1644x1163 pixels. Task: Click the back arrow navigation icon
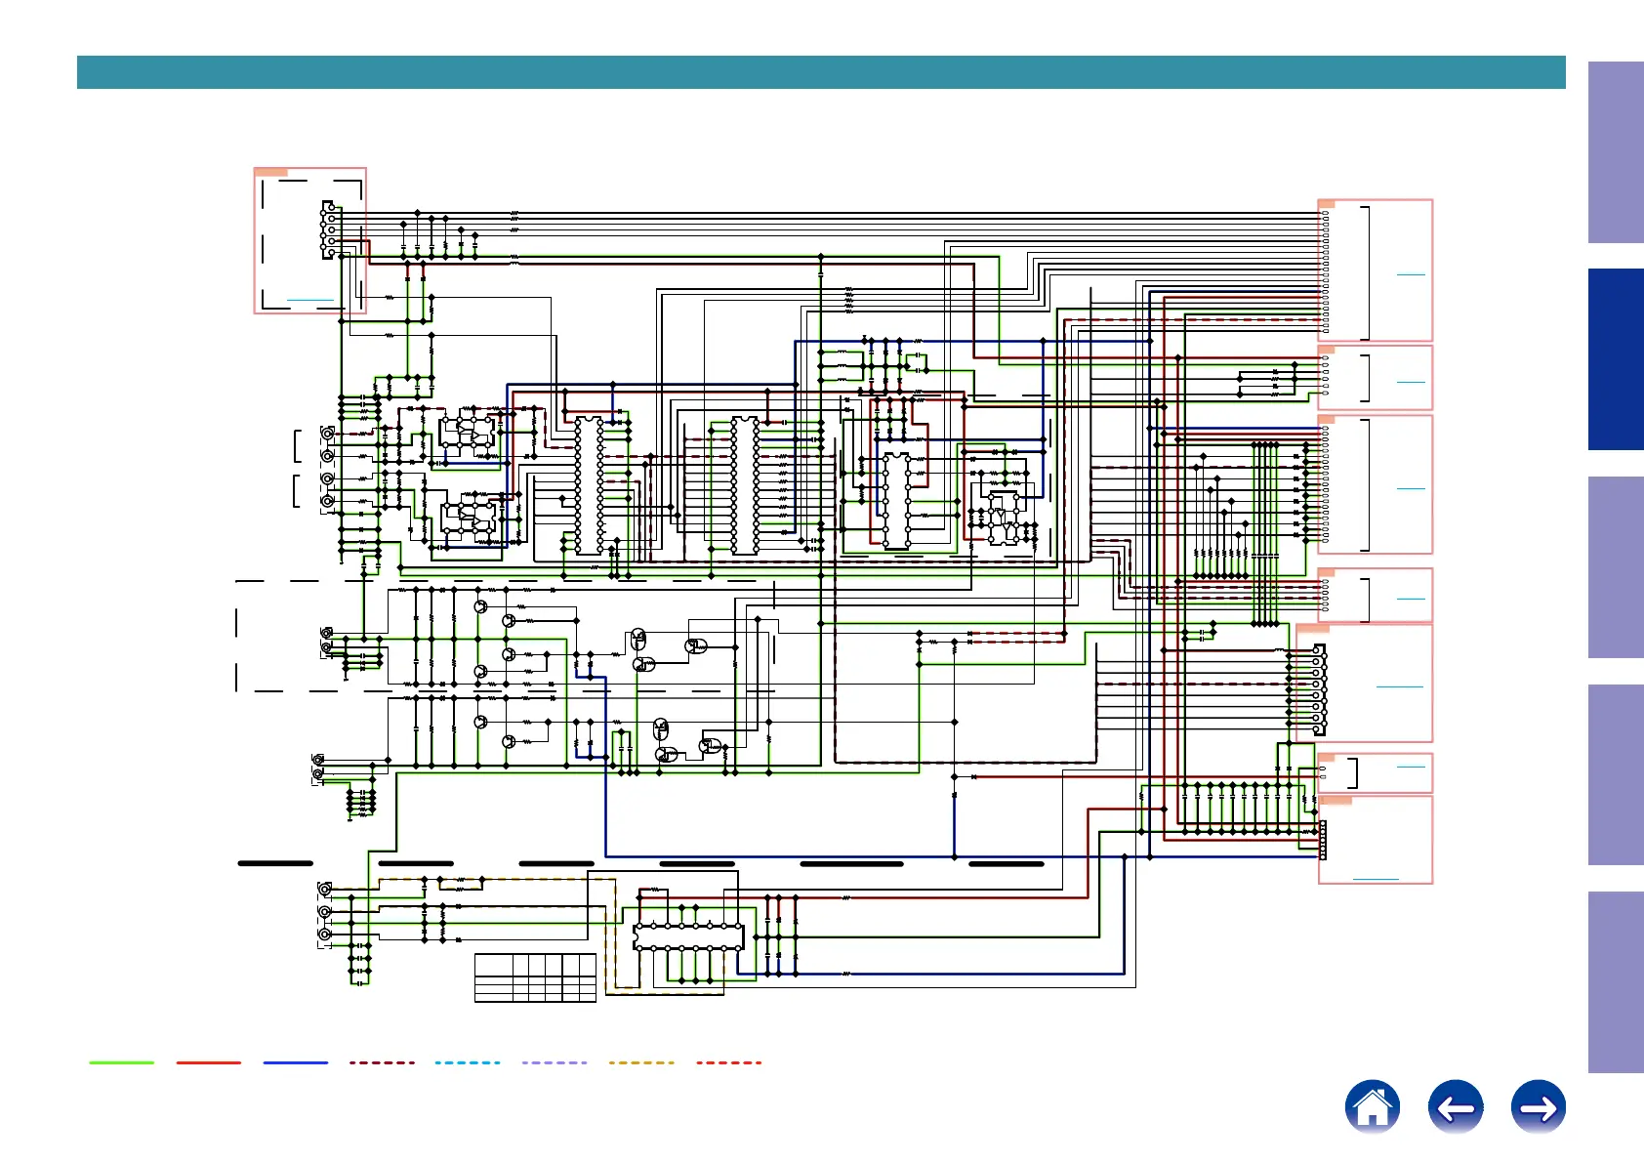point(1456,1107)
